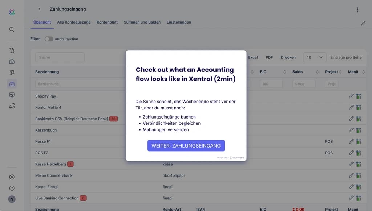Open the table icon for Konto: Mollie 4
The width and height of the screenshot is (372, 211).
[358, 108]
